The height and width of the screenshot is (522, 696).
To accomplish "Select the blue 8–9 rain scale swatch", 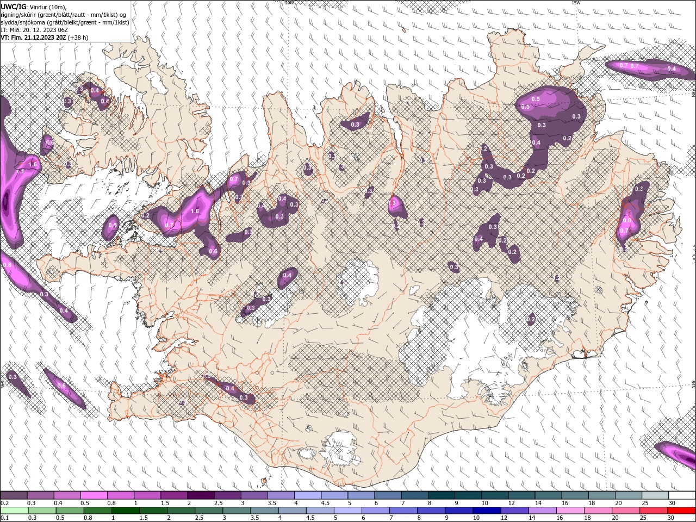I will click(431, 511).
